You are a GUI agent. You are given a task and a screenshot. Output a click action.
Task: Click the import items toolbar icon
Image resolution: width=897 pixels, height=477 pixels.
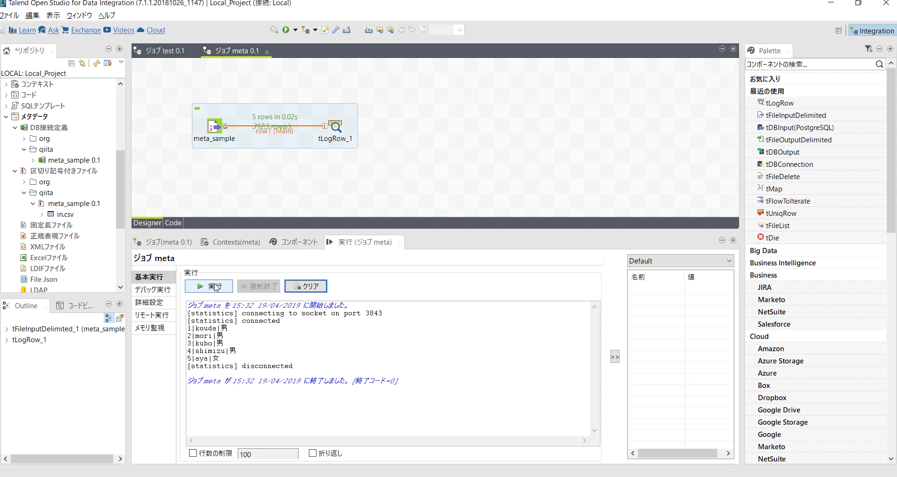click(x=368, y=30)
